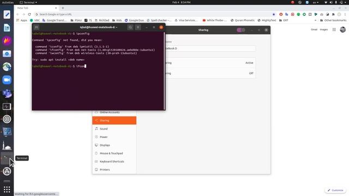Open Settings gear icon in dock

[7, 119]
